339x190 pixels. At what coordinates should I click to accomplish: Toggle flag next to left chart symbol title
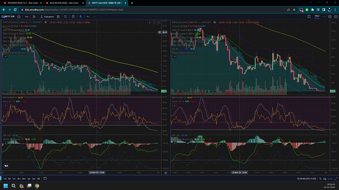pos(45,22)
